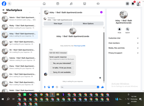
Task: Expand Customize chat section
Action: pos(124,38)
